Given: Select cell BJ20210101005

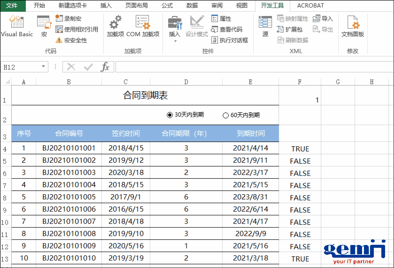Looking at the screenshot, I should tap(69, 197).
